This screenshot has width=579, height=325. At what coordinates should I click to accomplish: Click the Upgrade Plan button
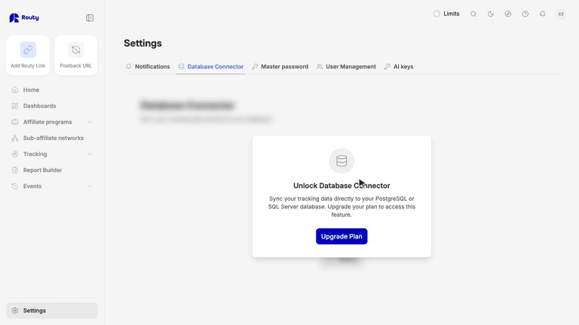[x=342, y=236]
